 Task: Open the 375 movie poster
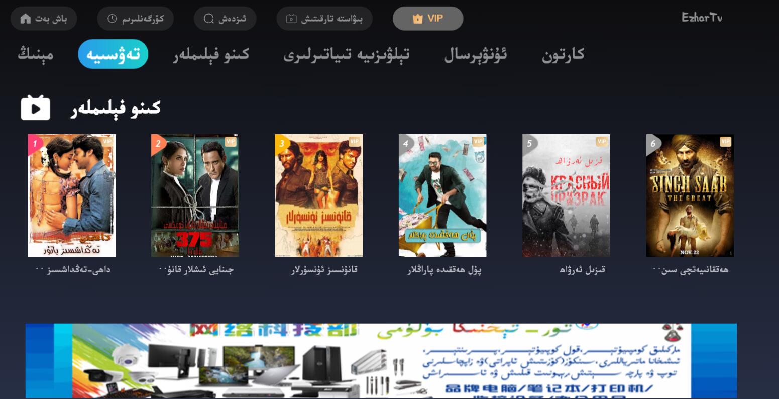pyautogui.click(x=195, y=195)
